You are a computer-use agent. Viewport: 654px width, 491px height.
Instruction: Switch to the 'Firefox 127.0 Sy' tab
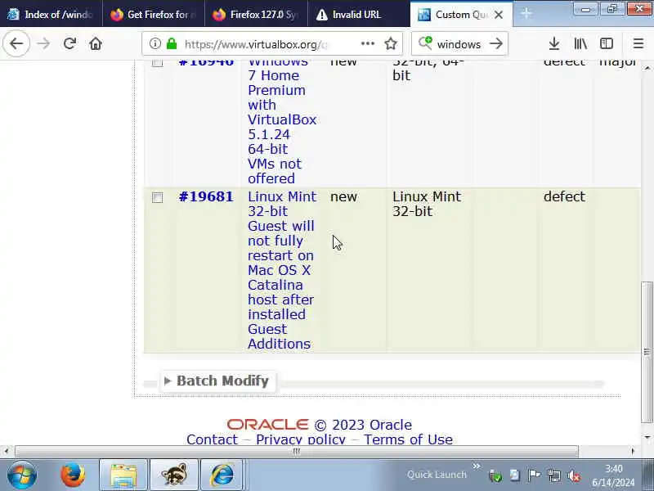[x=256, y=15]
